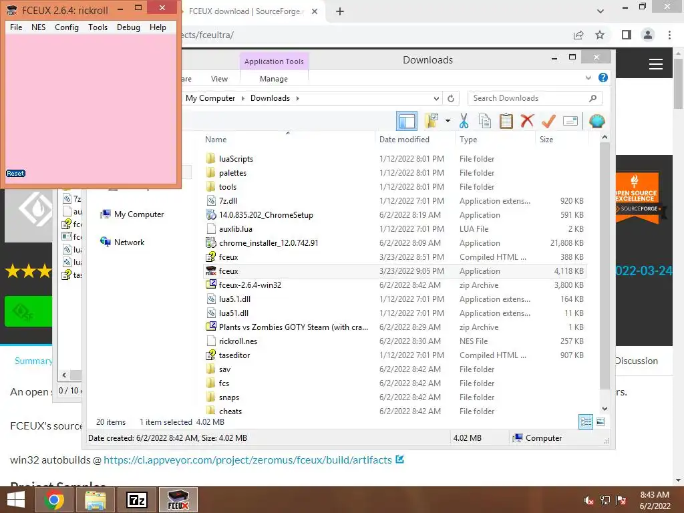Select the 7z.dll file
This screenshot has height=513, width=684.
pyautogui.click(x=228, y=200)
